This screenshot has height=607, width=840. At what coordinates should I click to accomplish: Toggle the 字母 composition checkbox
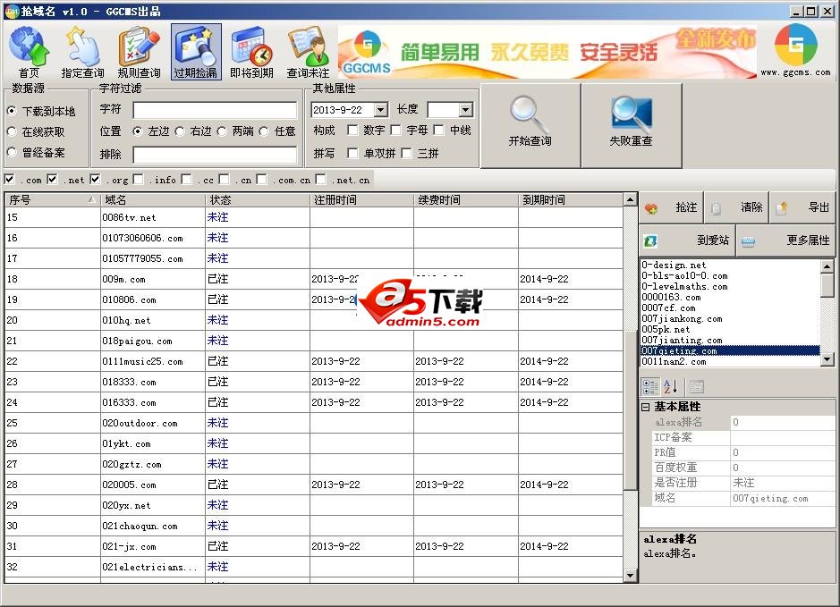tap(396, 131)
